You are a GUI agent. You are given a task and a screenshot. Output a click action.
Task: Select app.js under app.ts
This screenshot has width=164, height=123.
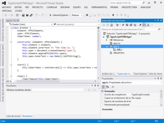[x=119, y=50]
